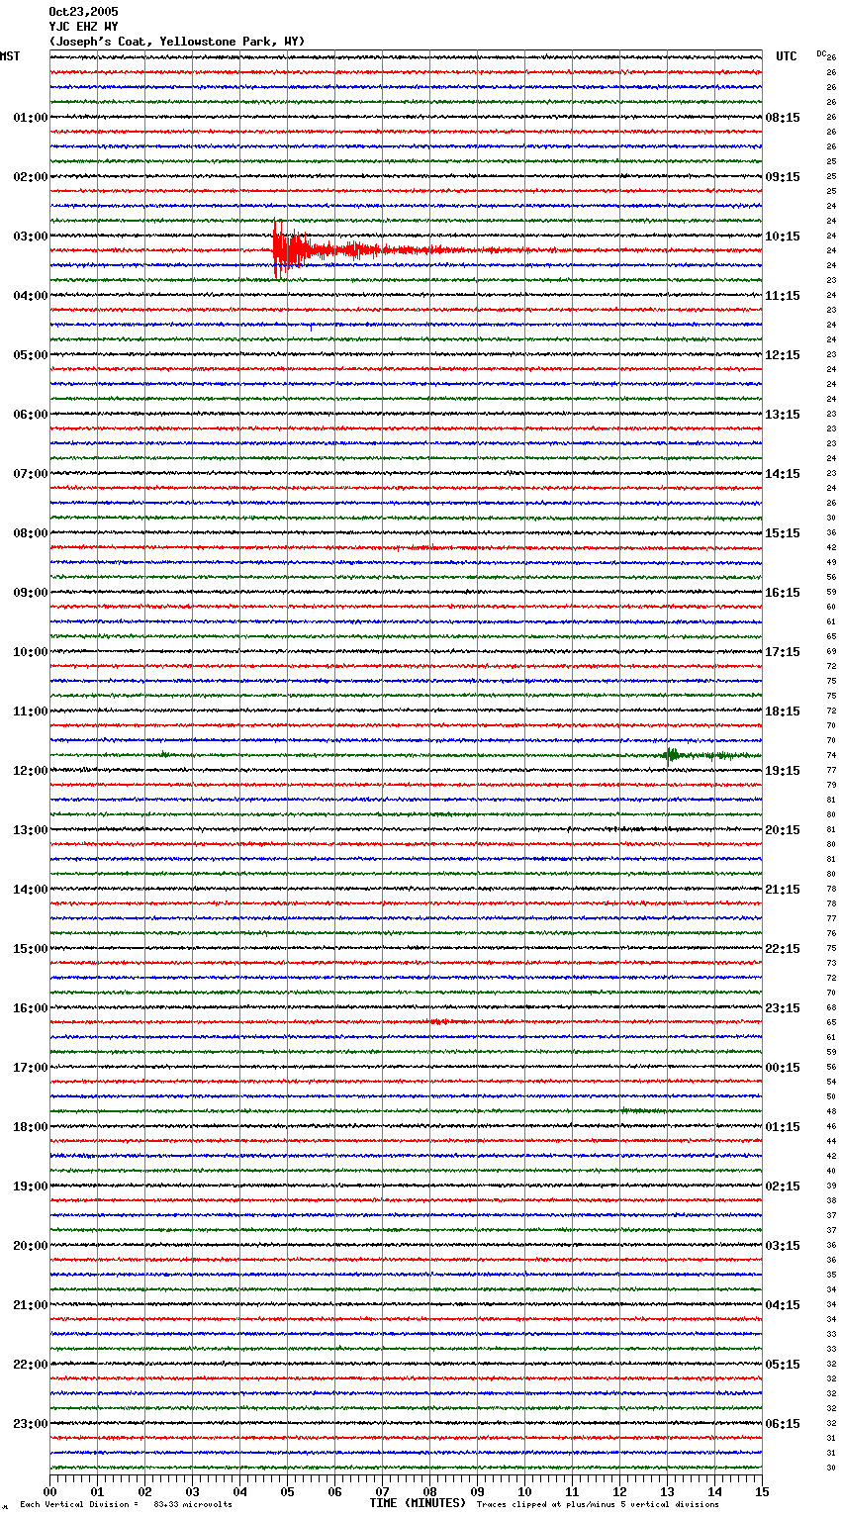Click the 18:15 UTC time label
Screen dimensions: 841x1518
[x=783, y=712]
